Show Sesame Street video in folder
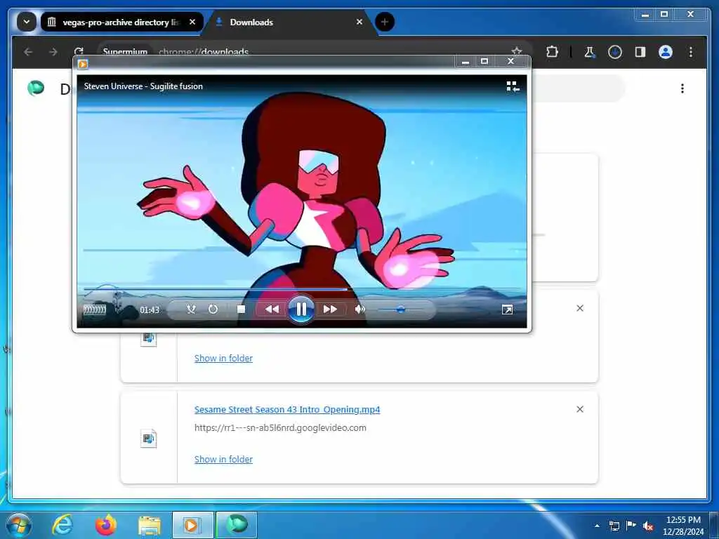719x539 pixels. click(223, 459)
